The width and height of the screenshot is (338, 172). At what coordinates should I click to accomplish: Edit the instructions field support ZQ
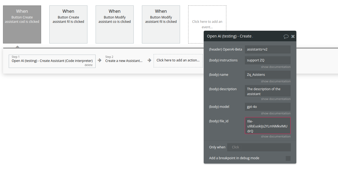click(268, 60)
